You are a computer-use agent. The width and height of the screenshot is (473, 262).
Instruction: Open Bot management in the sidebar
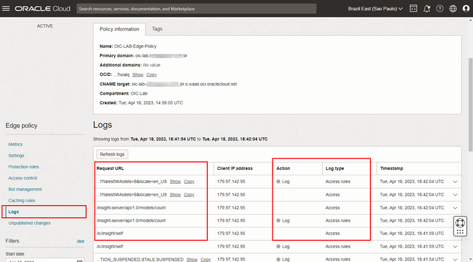[x=25, y=189]
